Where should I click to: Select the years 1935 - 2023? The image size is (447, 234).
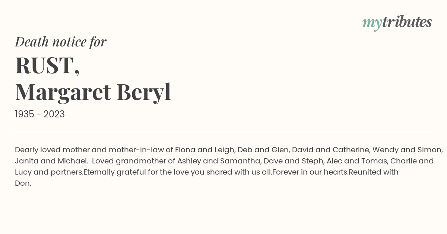tap(40, 114)
